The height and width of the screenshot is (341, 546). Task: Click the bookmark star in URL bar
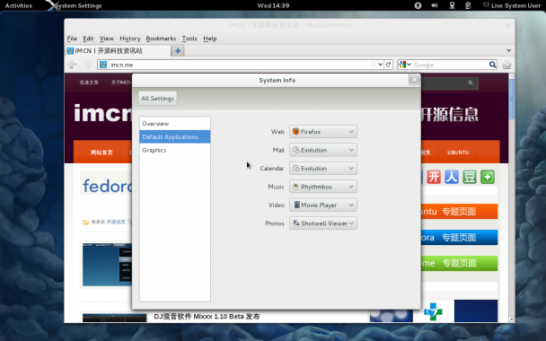coord(373,65)
